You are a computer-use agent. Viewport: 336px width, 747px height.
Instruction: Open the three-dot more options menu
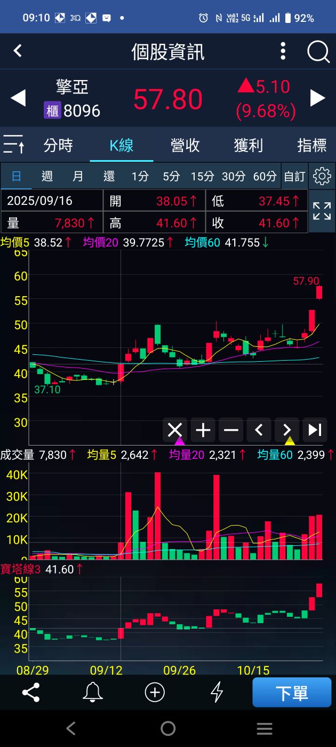pos(283,52)
